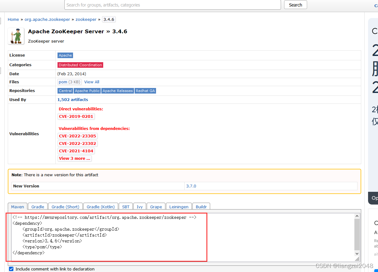Viewport: 378px width, 272px height.
Task: Click the code box scrollbar up arrow
Action: 357,216
